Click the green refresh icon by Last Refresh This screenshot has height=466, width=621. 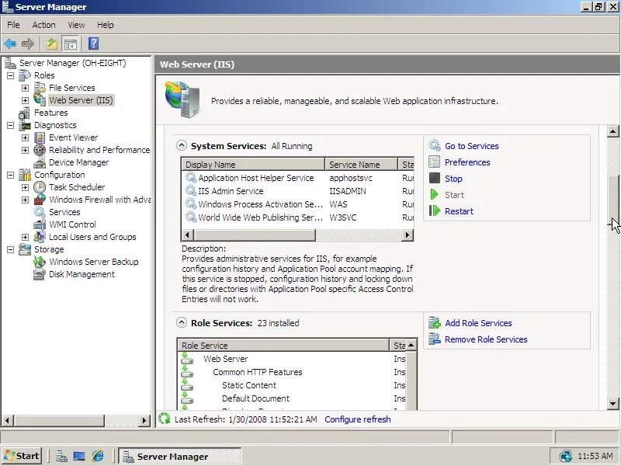tap(164, 419)
